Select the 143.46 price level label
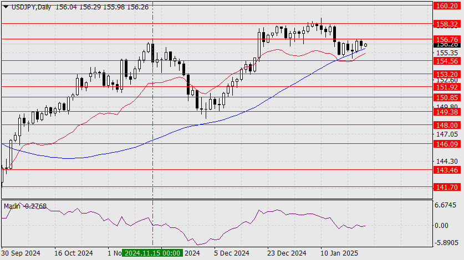464x260 pixels. (447, 170)
